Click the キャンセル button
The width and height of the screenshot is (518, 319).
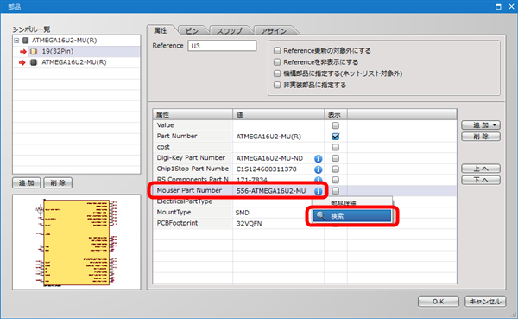pyautogui.click(x=485, y=302)
